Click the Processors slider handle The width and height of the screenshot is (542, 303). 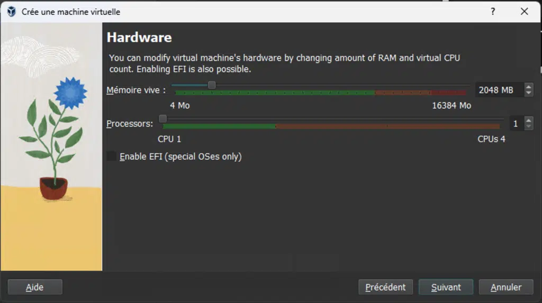pyautogui.click(x=162, y=119)
